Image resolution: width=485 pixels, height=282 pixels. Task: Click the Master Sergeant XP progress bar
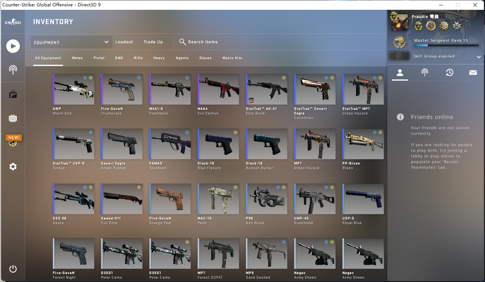(x=446, y=45)
